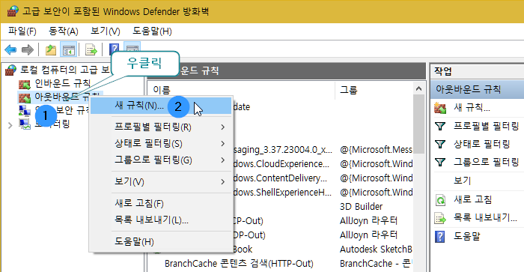Click the refresh icon beside 새로 고침

pos(440,200)
